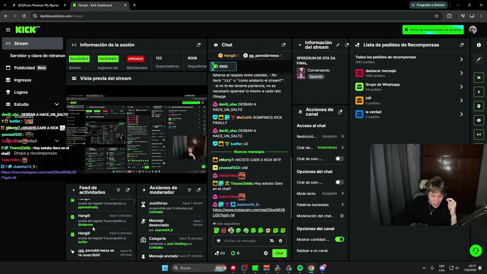This screenshot has width=487, height=274.
Task: Pop out the Acciones de canal panel
Action: (x=340, y=112)
